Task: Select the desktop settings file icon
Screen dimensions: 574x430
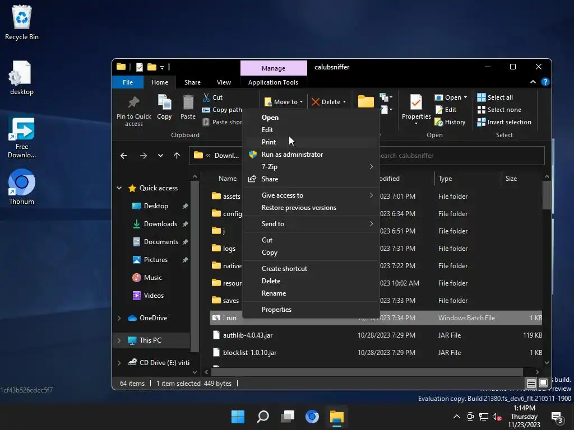Action: click(x=22, y=78)
